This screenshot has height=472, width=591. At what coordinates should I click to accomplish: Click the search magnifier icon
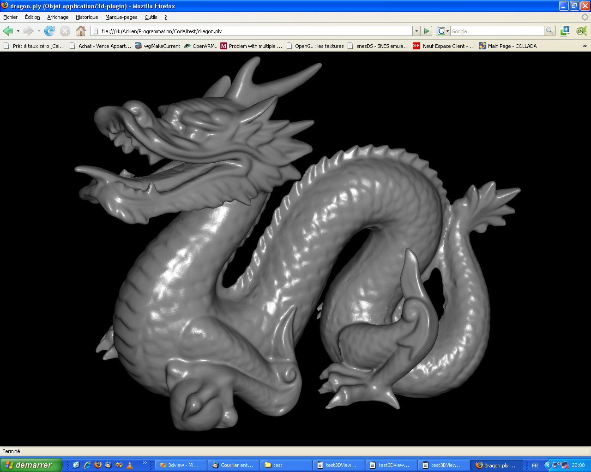point(549,31)
